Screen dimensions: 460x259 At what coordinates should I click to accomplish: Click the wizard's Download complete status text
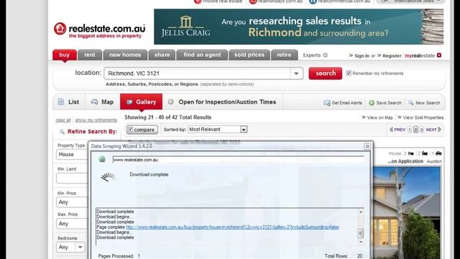pos(149,174)
